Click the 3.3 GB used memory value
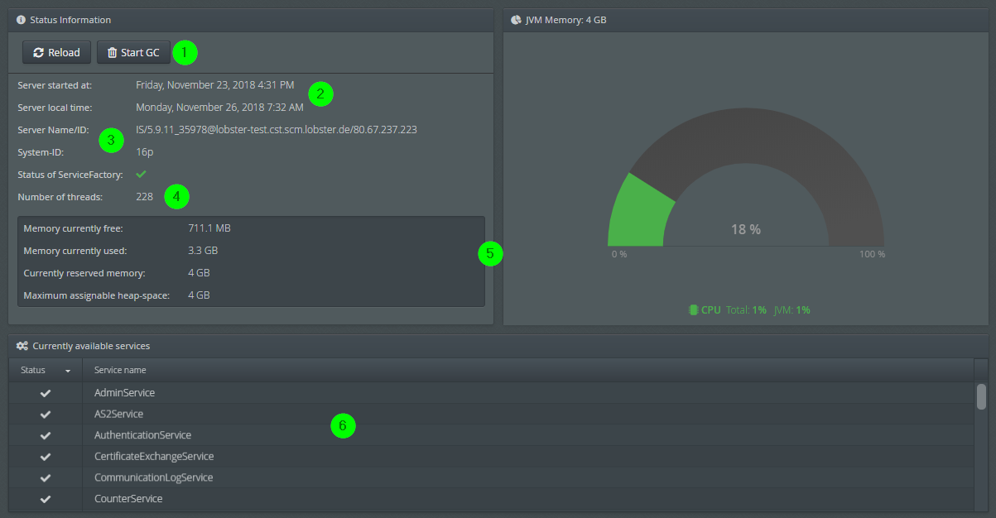 click(x=203, y=250)
